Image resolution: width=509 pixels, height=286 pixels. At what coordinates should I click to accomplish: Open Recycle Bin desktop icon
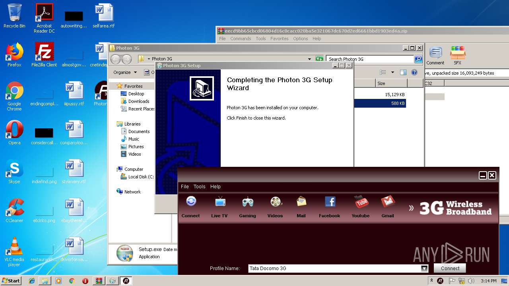click(14, 16)
